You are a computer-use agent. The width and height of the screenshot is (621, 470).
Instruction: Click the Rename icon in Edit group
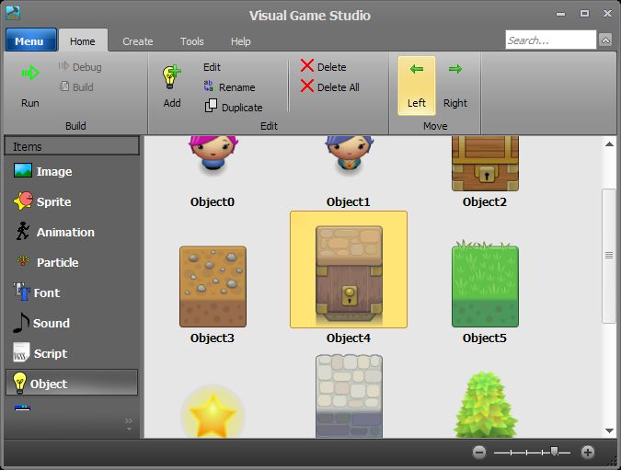[x=210, y=87]
